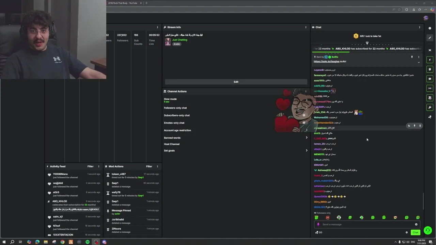The width and height of the screenshot is (436, 245).
Task: Toggle the stream camera sidebar widget
Action: [430, 98]
